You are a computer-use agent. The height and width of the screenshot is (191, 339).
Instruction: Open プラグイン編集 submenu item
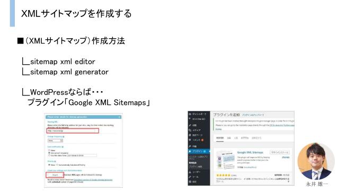(195, 167)
